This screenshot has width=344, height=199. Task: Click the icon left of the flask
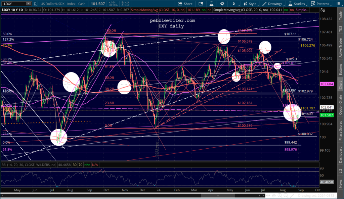pos(201,4)
